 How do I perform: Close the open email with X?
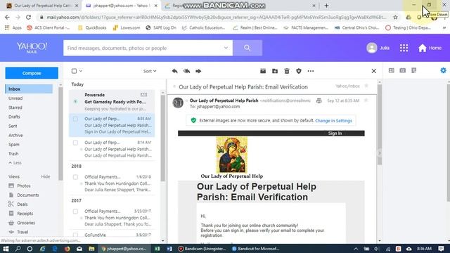pos(373,71)
